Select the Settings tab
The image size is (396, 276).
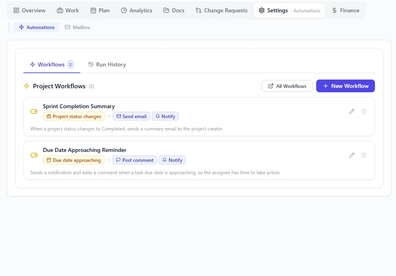click(289, 10)
